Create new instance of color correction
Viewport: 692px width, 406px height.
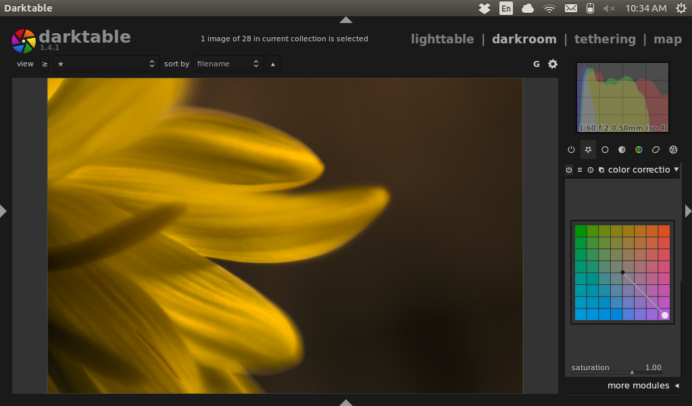pos(601,170)
